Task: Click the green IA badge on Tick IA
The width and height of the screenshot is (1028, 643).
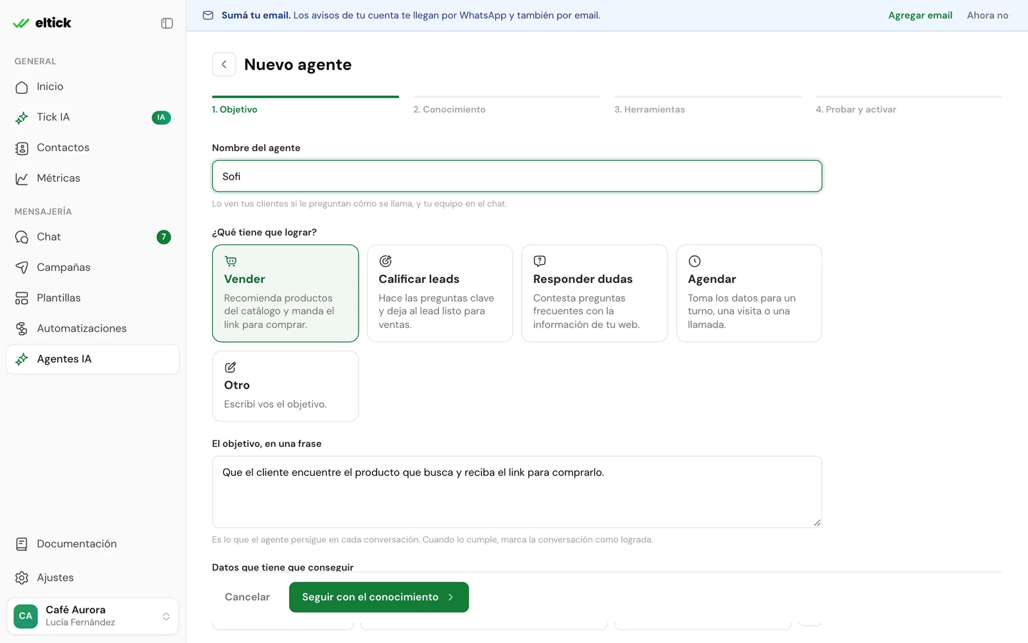Action: point(161,118)
